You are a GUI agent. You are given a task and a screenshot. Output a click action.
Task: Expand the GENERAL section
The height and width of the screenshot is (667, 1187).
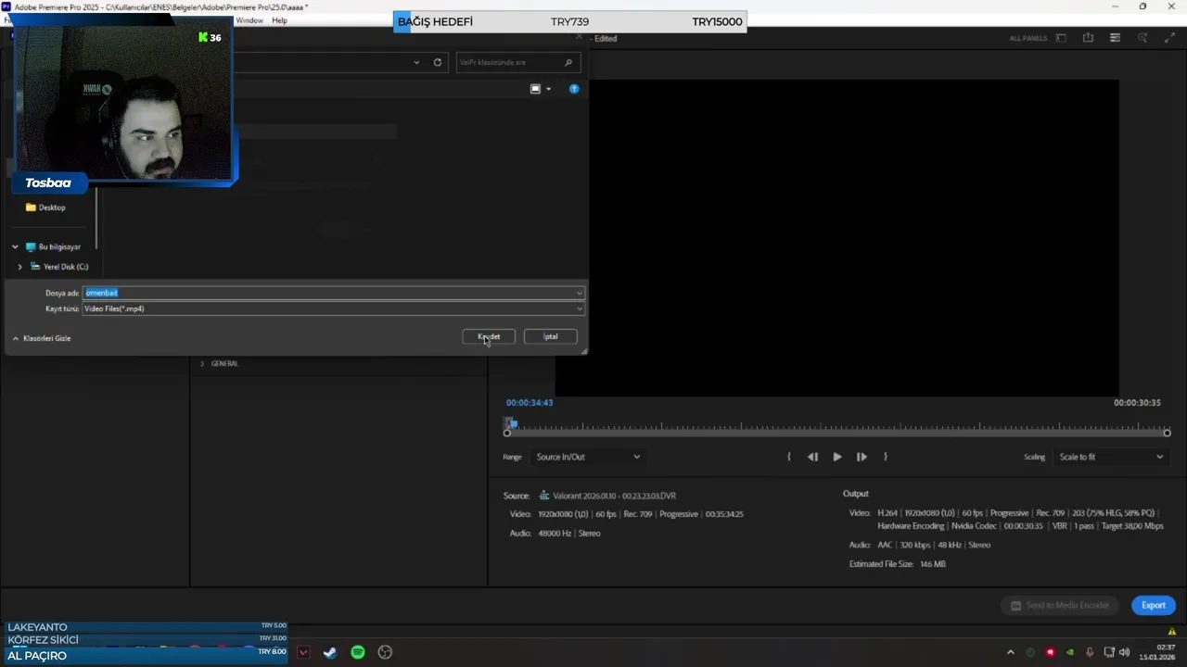[202, 363]
